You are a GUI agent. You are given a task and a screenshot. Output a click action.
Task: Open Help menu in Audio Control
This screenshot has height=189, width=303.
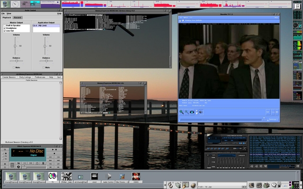point(59,14)
